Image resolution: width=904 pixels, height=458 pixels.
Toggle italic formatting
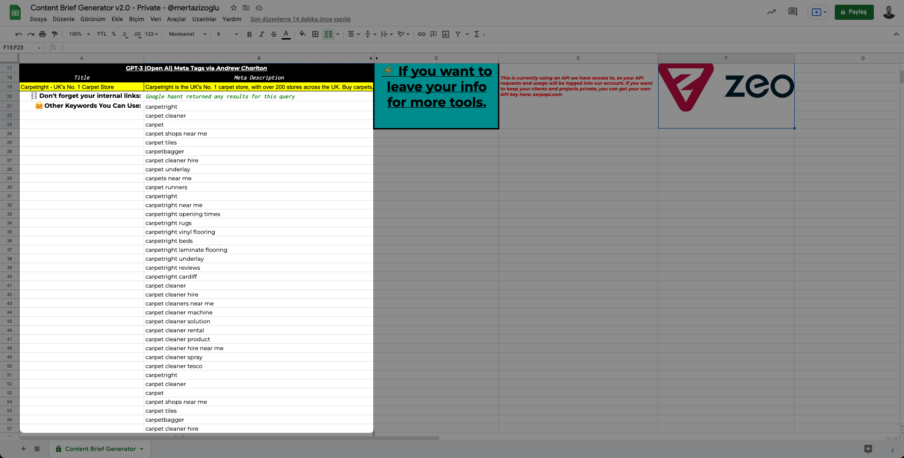pyautogui.click(x=261, y=34)
